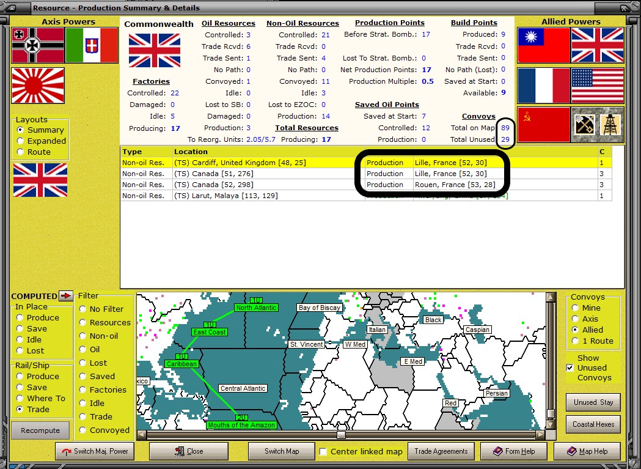Viewport: 641px width, 469px height.
Task: Select Where To under Rail/Ship
Action: click(41, 398)
